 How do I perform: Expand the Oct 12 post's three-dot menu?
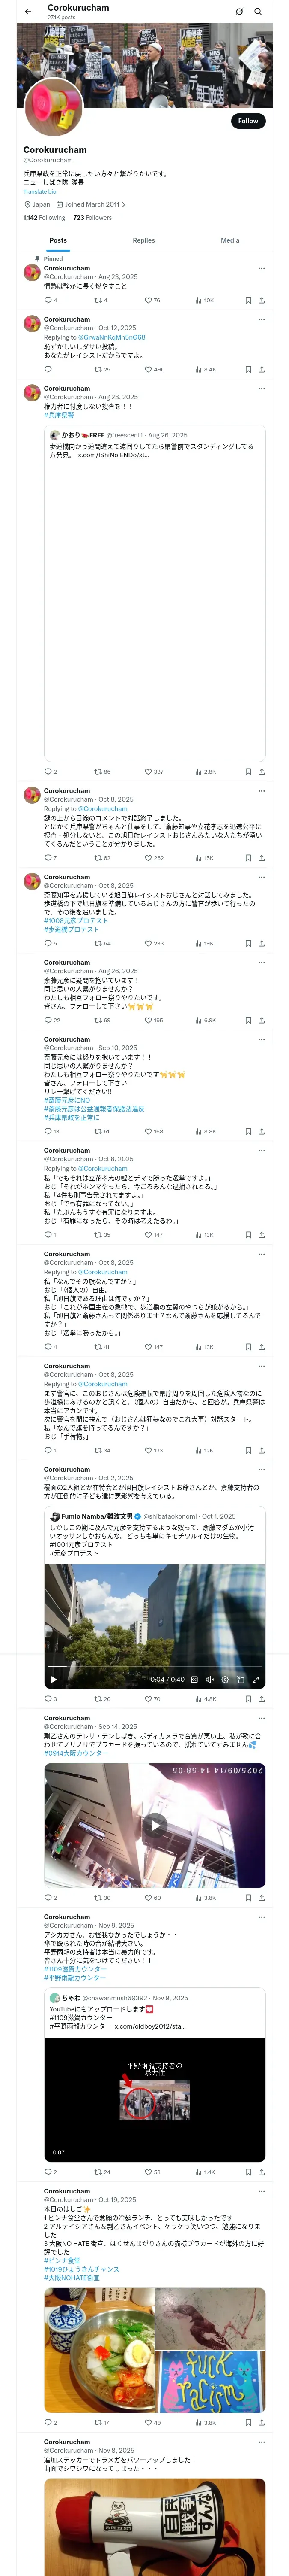[x=261, y=319]
